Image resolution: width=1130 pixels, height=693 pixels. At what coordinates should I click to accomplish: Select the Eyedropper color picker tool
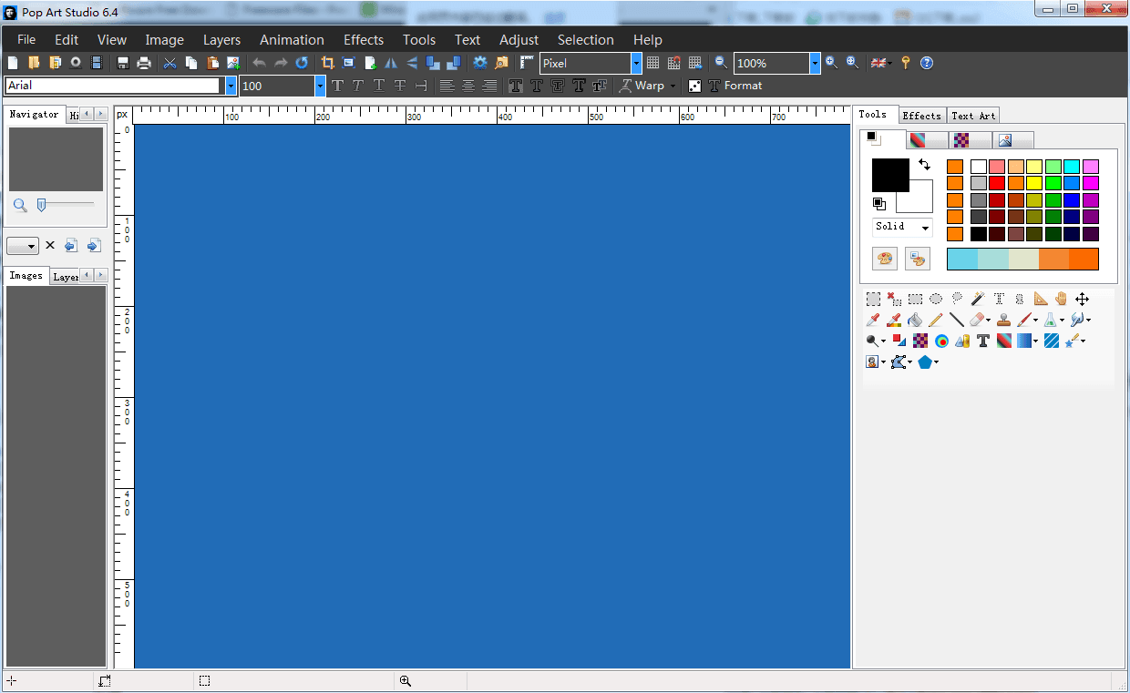click(873, 320)
